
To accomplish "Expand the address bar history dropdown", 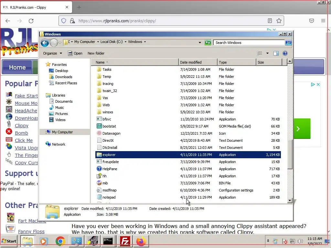I will [x=200, y=43].
